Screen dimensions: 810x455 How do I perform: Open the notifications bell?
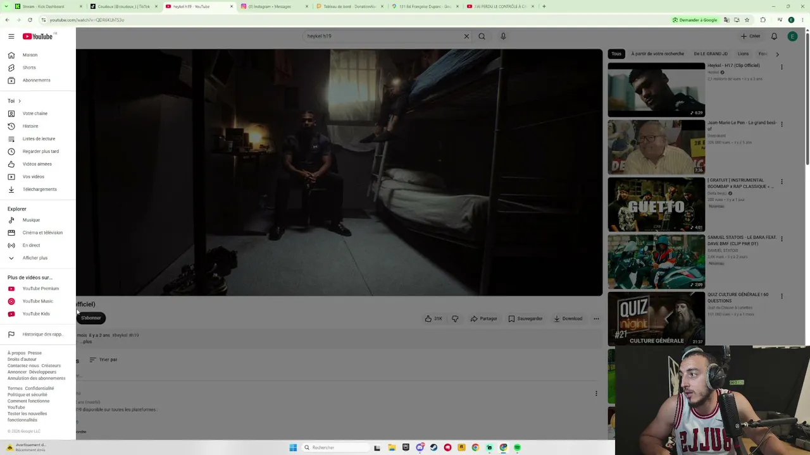[774, 36]
